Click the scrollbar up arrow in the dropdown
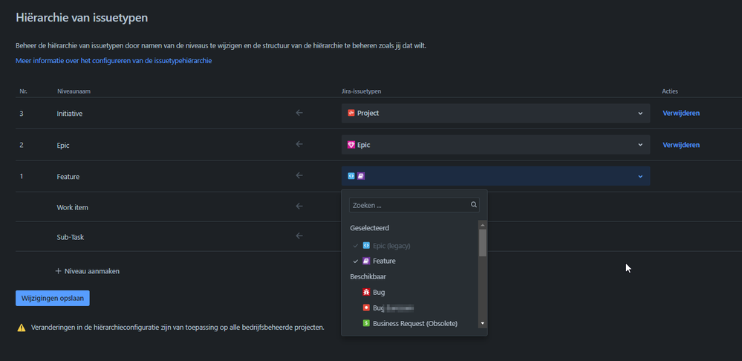The image size is (742, 361). point(483,224)
